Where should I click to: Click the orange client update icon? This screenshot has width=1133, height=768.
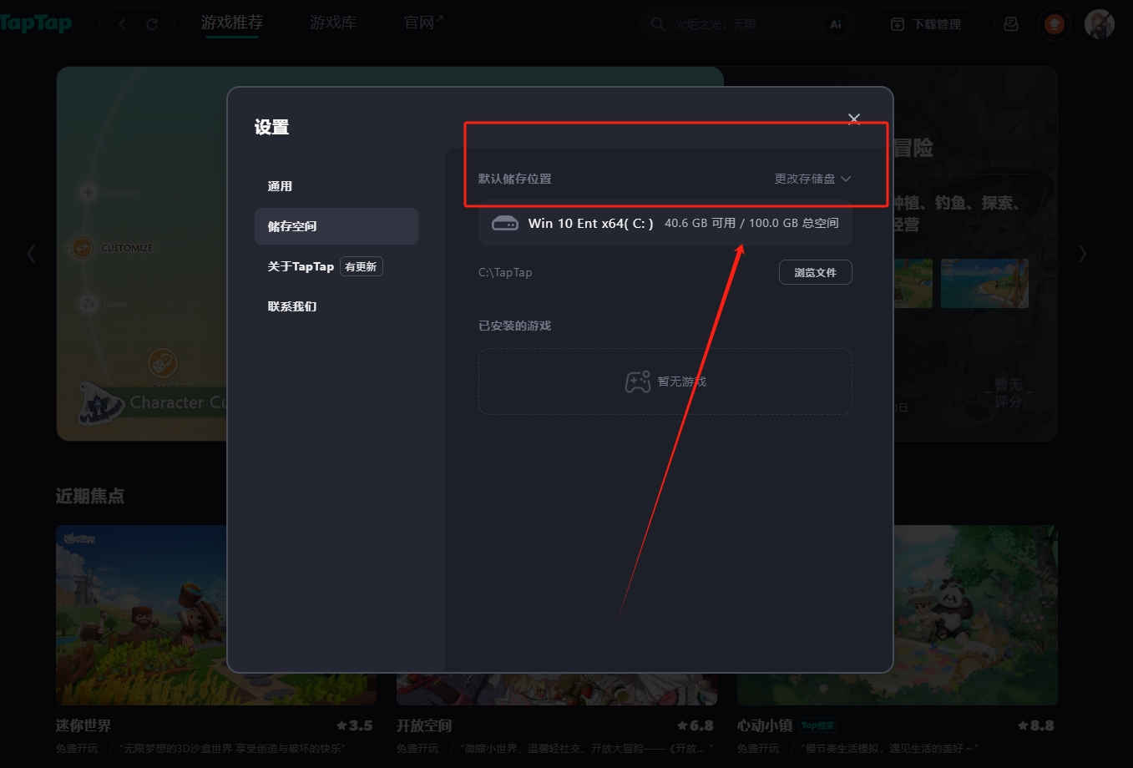tap(1054, 24)
